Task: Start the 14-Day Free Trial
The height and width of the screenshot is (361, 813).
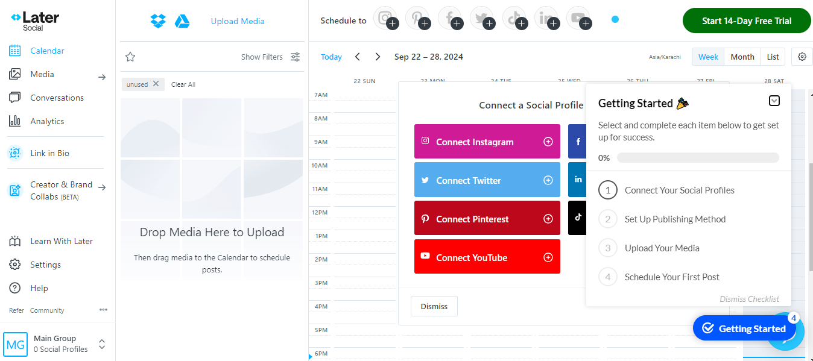Action: click(x=746, y=20)
